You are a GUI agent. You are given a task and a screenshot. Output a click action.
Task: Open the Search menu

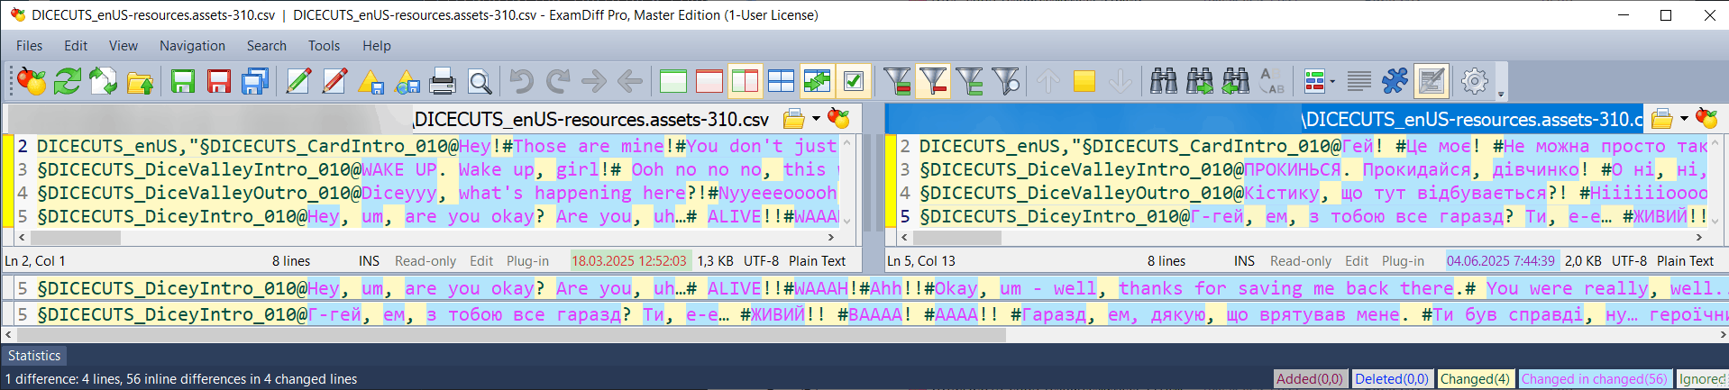tap(267, 46)
